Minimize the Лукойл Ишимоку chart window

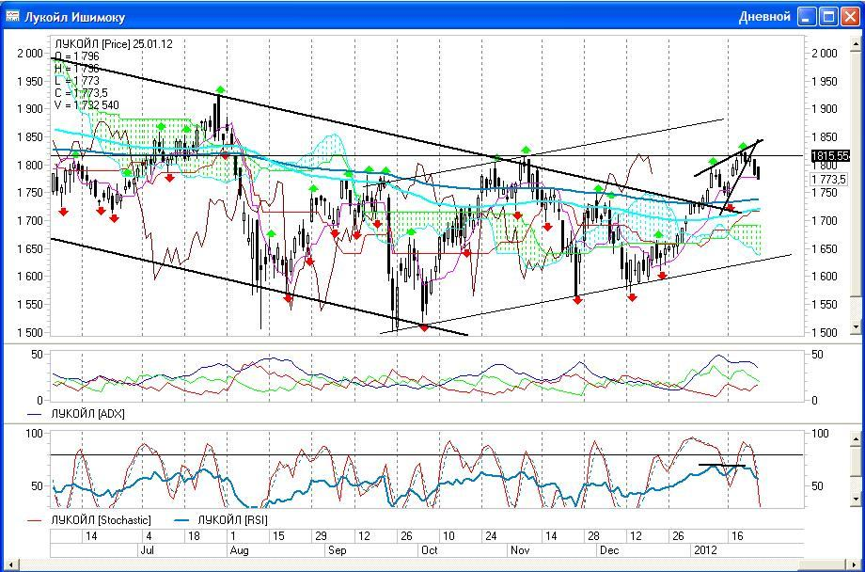808,16
